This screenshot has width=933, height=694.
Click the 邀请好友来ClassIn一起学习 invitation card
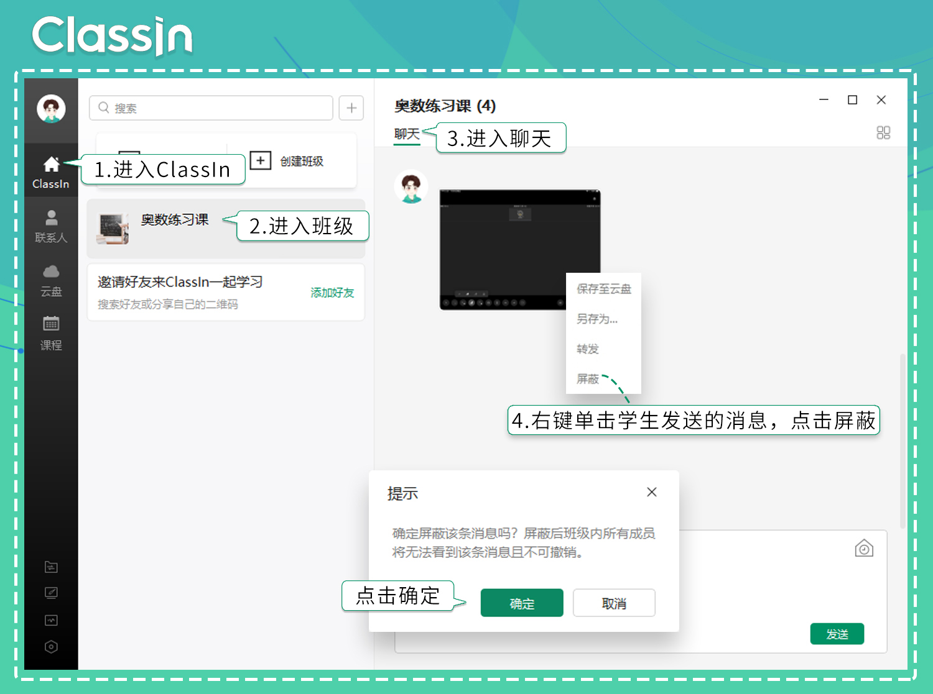click(x=226, y=292)
